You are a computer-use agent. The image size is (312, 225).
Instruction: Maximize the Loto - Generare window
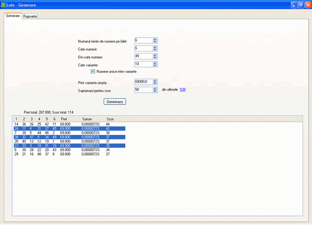(301, 5)
